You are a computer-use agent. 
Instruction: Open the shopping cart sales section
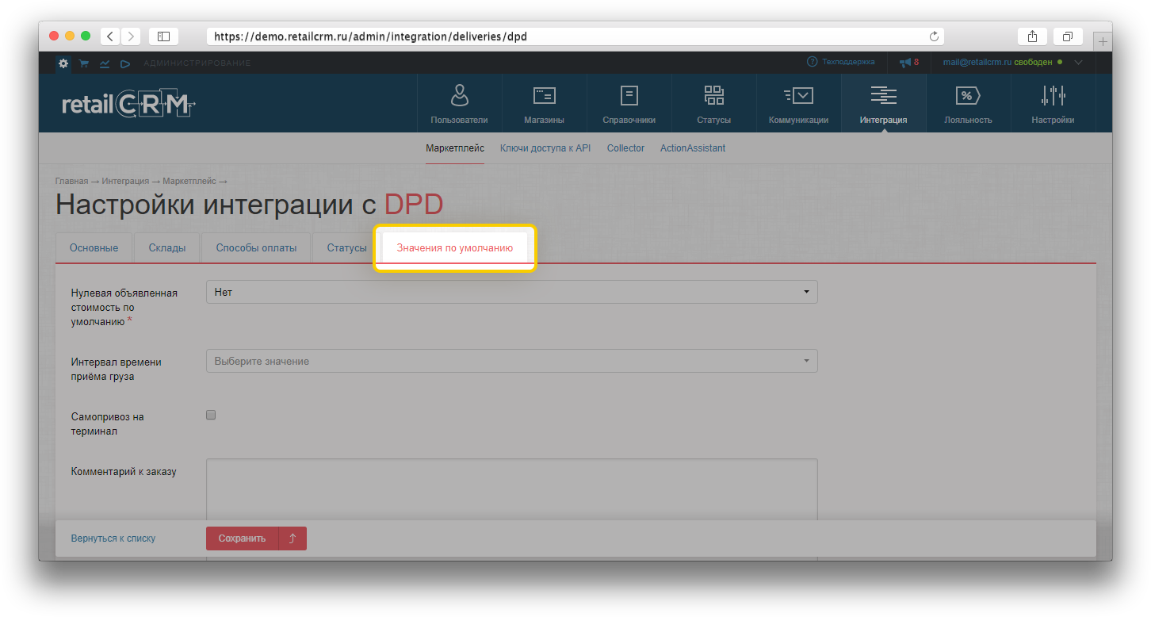point(83,63)
